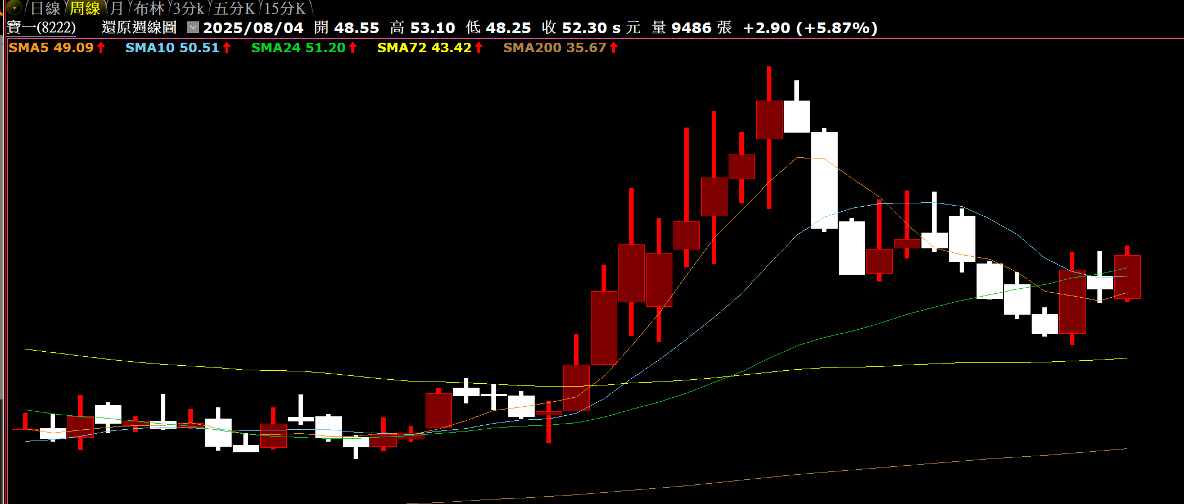Open the round dropdown menu before tabs

pyautogui.click(x=14, y=8)
